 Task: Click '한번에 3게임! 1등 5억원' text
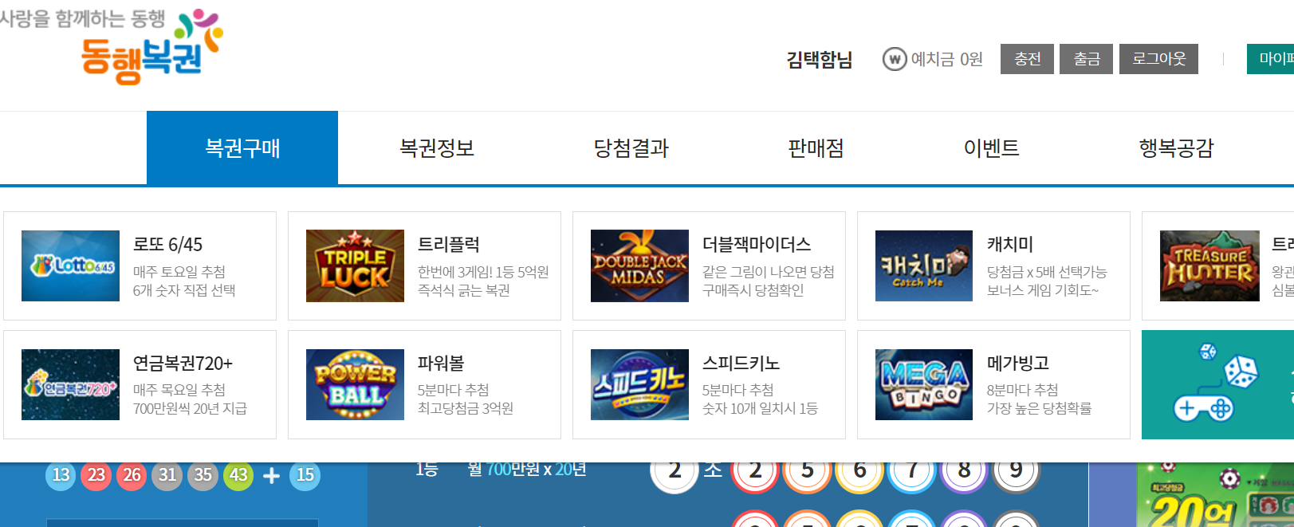483,272
